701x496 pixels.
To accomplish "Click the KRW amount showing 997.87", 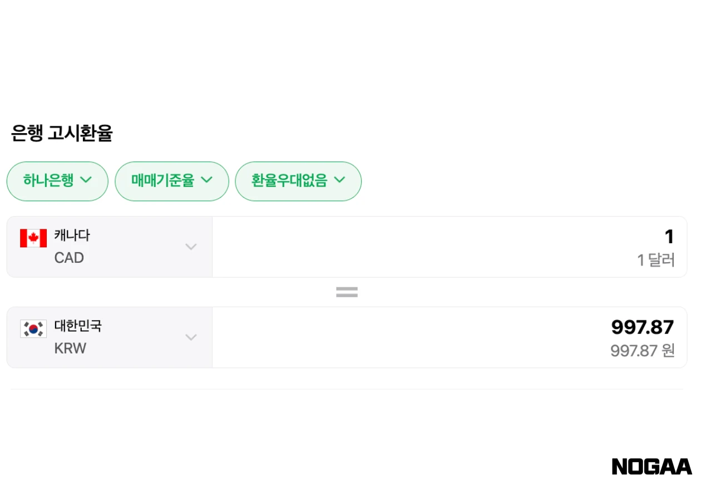I will coord(643,327).
